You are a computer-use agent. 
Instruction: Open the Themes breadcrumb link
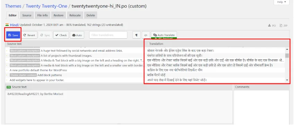[13, 6]
